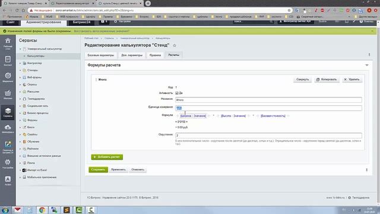Open the Битрикс24 top panel tab
Viewport: 380px width, 214px height.
(x=82, y=22)
